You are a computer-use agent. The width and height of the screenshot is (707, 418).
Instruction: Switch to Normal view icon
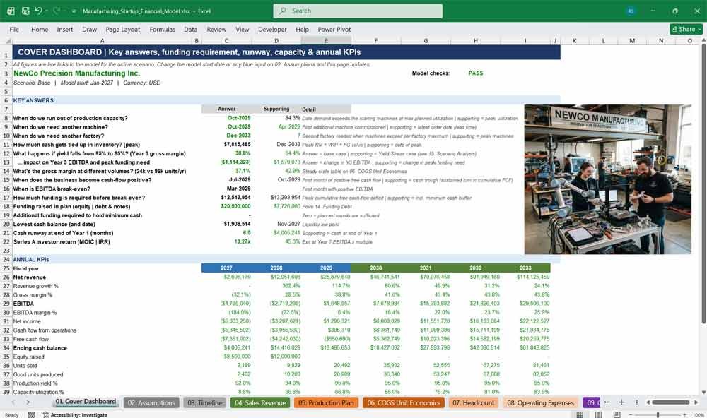(580, 414)
